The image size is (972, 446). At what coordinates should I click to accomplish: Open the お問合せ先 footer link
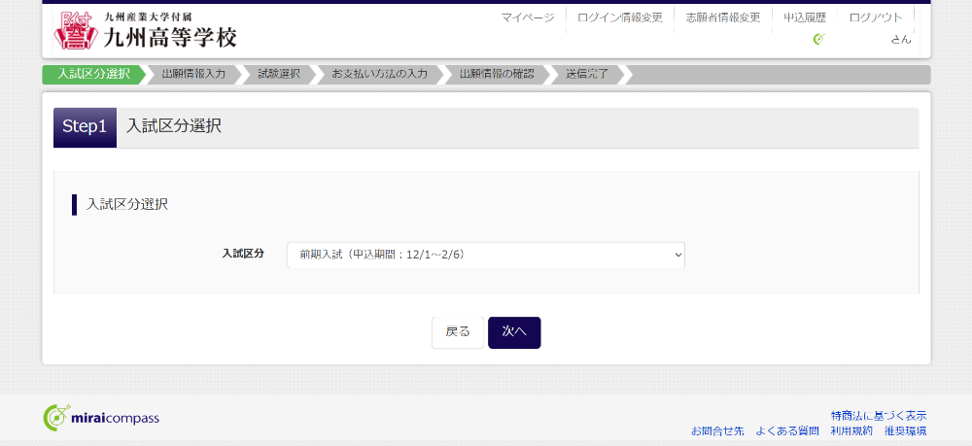(717, 430)
